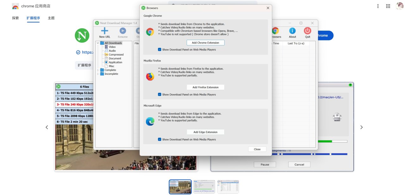
Task: Select '5- TS File 2098 Kbps' row
Action: click(75, 116)
